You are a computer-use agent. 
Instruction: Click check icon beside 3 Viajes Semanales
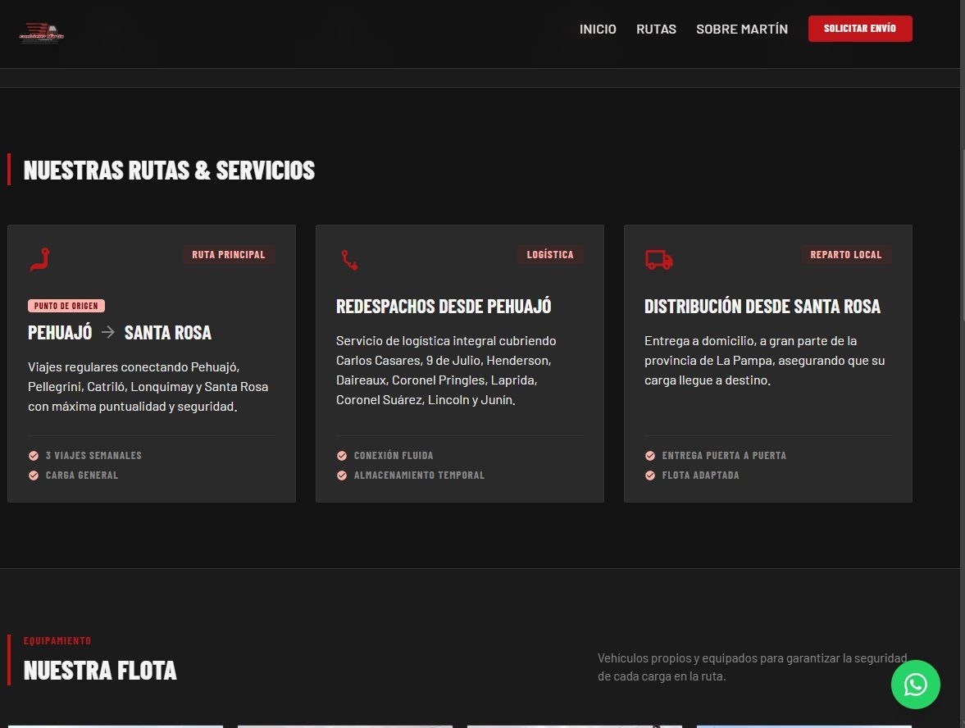(x=34, y=455)
